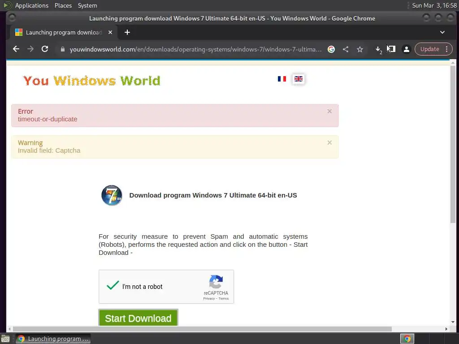Open the Chrome downloads icon
The height and width of the screenshot is (344, 459).
click(378, 49)
